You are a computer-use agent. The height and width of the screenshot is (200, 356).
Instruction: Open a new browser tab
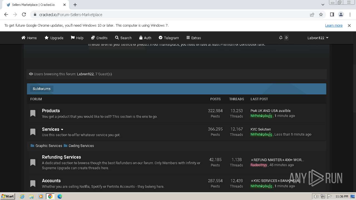click(x=75, y=5)
